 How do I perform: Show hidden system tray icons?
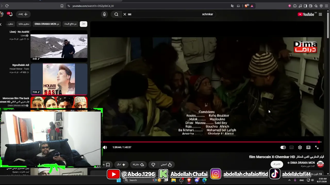[x=289, y=180]
